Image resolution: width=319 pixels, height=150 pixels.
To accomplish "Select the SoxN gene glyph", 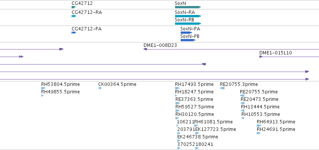I will pos(188,7).
